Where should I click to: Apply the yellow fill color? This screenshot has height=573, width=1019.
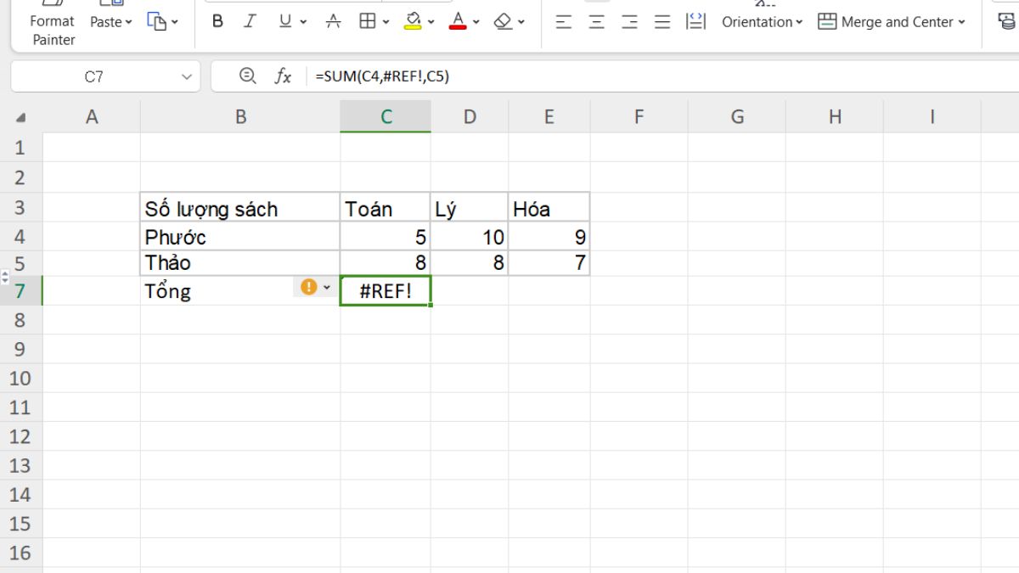point(414,22)
